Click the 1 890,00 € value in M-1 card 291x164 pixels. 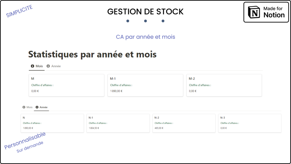(x=116, y=91)
